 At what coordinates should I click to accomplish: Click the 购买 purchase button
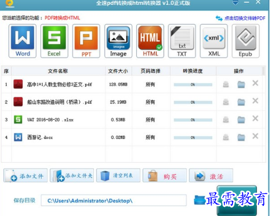pos(165,175)
